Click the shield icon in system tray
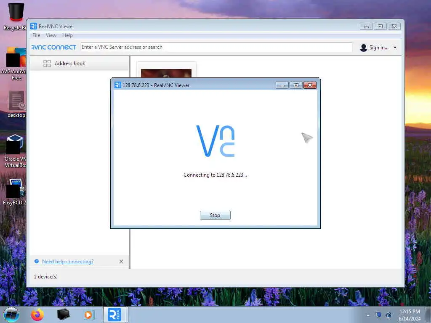 click(x=378, y=315)
